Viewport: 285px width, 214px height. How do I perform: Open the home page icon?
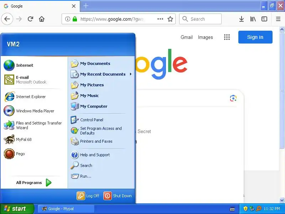tap(42, 19)
